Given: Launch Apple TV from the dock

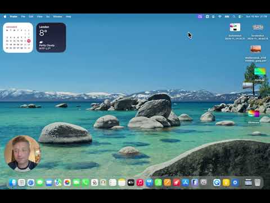Looking at the screenshot, I should (131, 183).
